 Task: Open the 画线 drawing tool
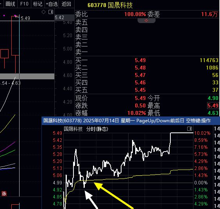[10, 4]
